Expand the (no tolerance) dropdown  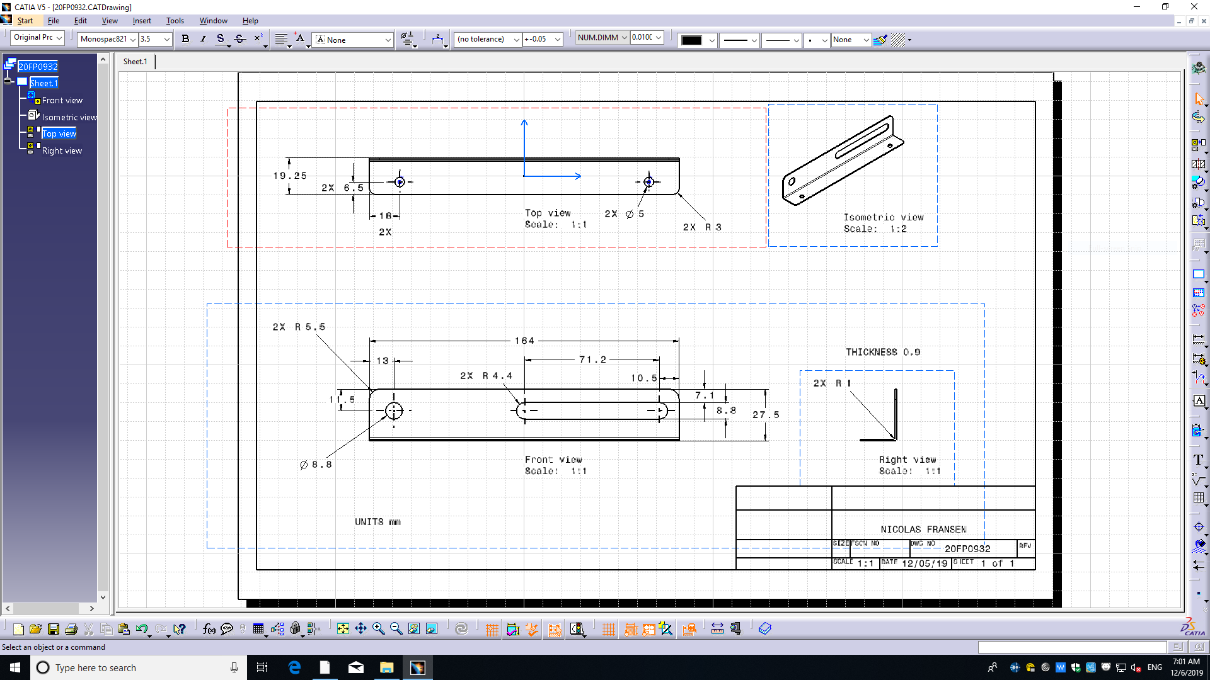(516, 39)
